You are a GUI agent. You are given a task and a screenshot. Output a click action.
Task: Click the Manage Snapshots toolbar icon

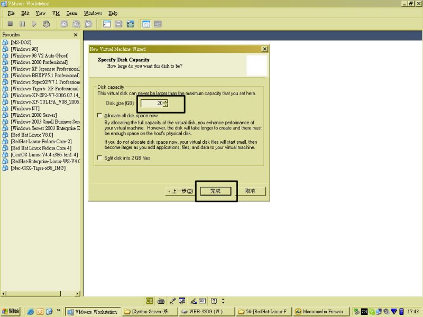(88, 24)
